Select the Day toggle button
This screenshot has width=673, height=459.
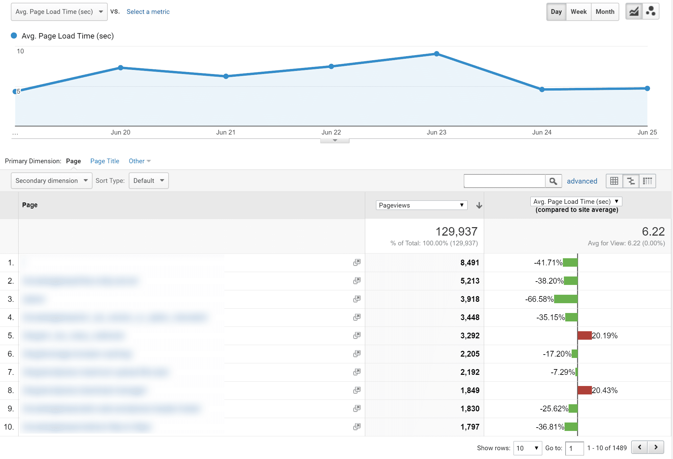point(557,11)
